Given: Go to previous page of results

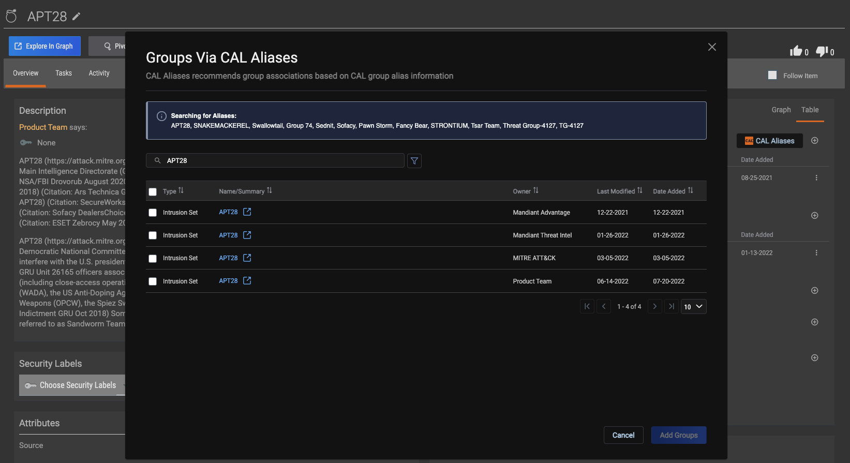Looking at the screenshot, I should (x=604, y=306).
